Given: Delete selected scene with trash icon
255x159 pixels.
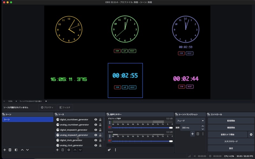Looking at the screenshot, I should point(10,150).
